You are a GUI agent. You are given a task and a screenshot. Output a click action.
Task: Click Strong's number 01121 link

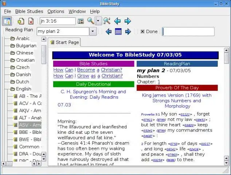[185, 114]
